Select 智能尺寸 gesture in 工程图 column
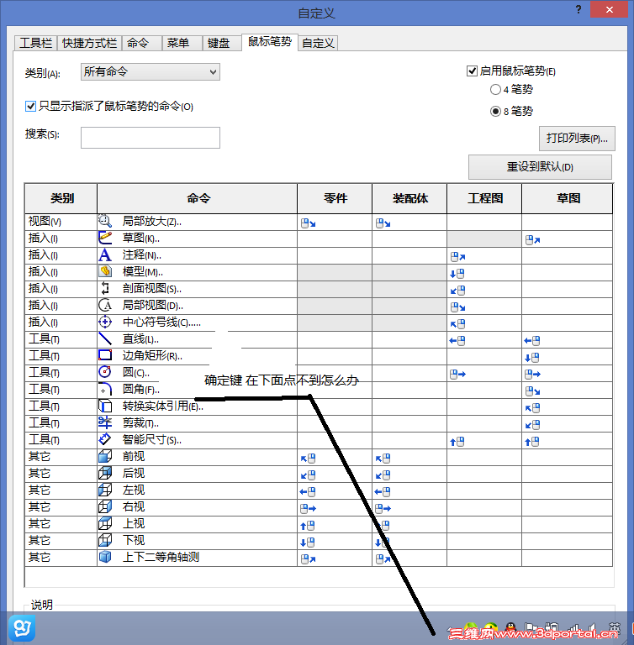The height and width of the screenshot is (645, 634). 457,442
